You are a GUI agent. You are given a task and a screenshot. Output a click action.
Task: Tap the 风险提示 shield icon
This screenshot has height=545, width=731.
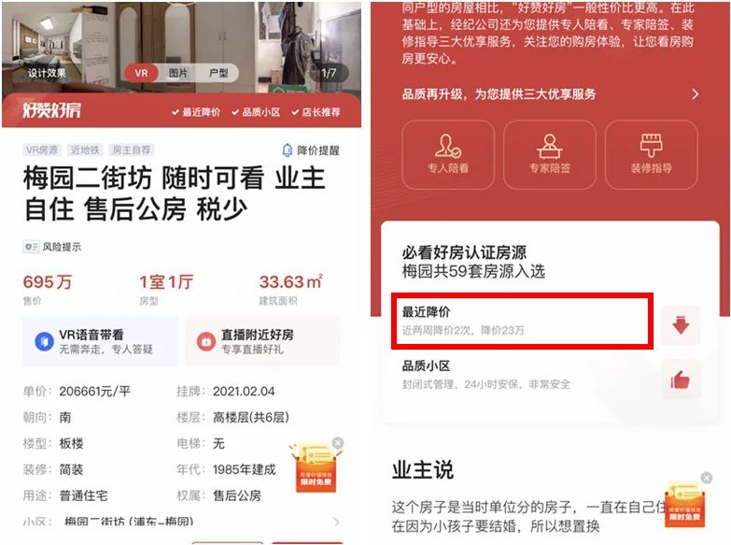[31, 247]
